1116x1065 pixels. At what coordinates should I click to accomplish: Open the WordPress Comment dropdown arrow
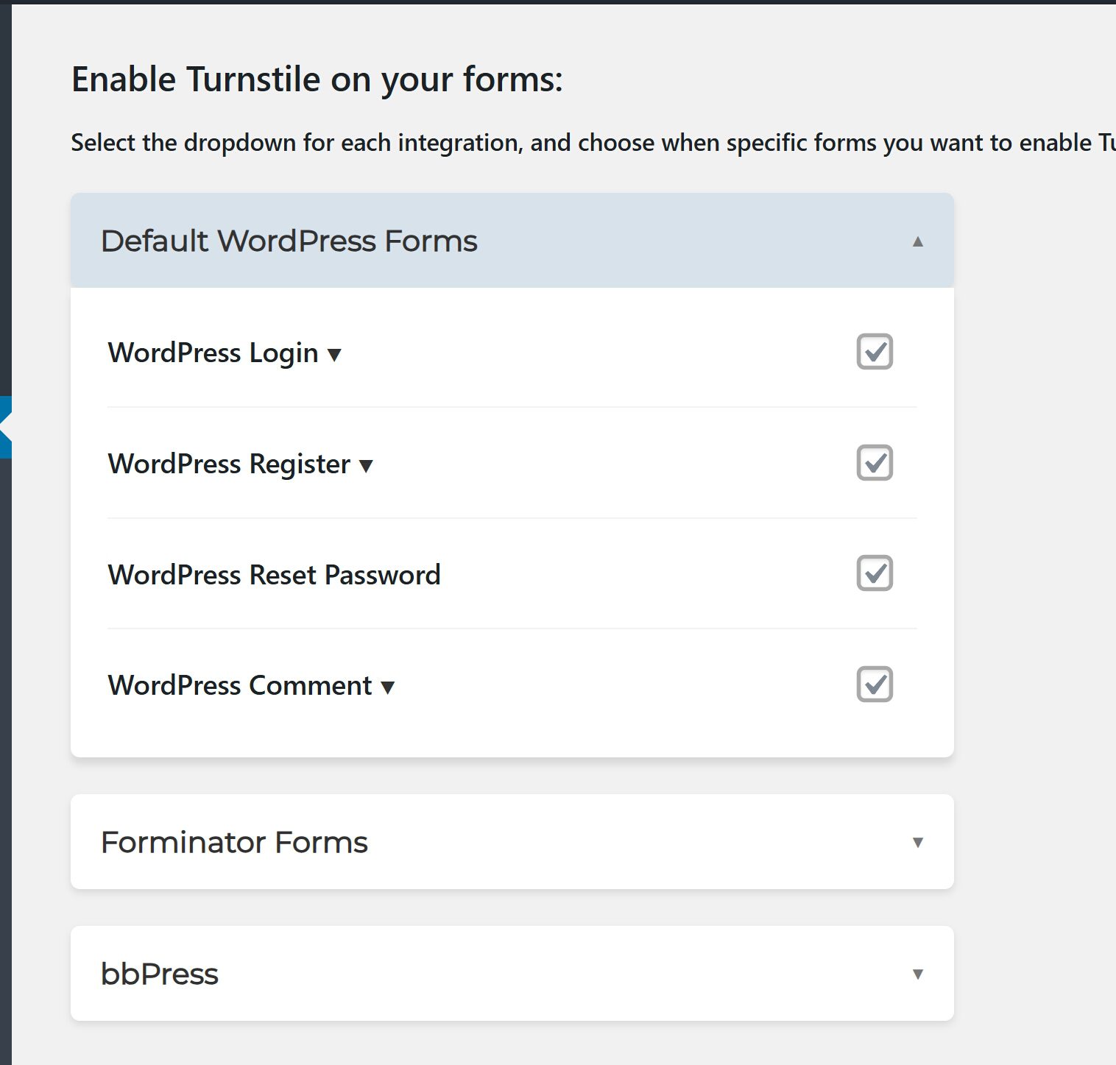[388, 687]
